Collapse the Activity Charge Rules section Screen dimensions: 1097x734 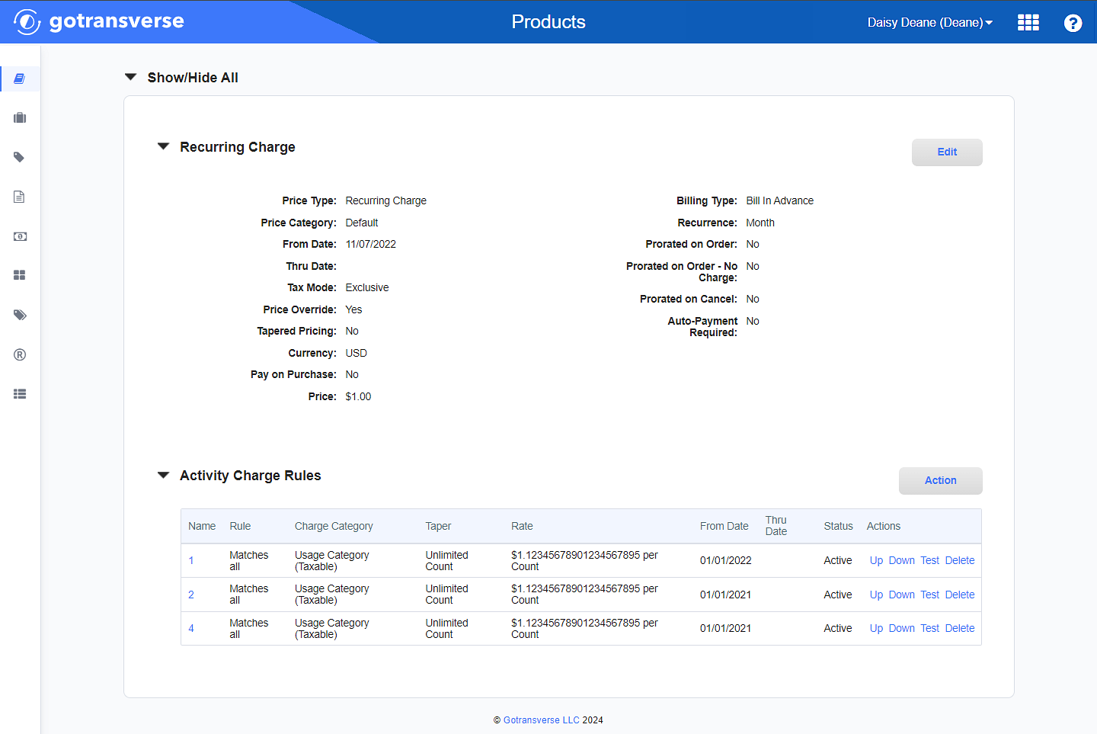click(x=163, y=475)
